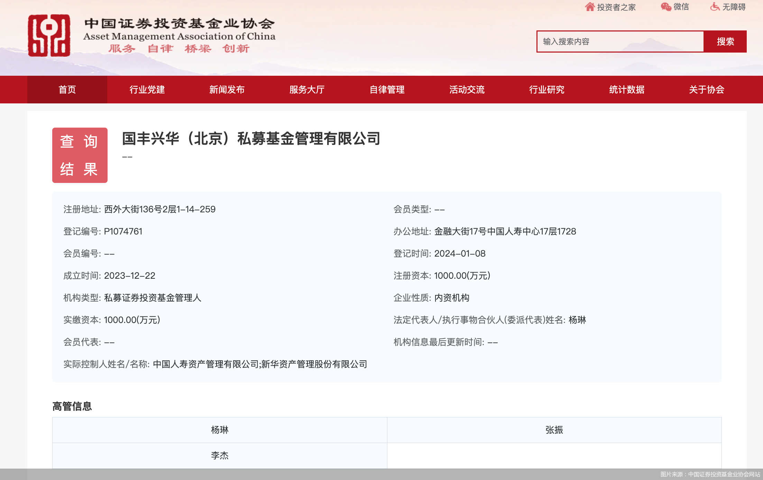Viewport: 763px width, 480px height.
Task: Open the 行业党建 menu item
Action: [x=147, y=90]
